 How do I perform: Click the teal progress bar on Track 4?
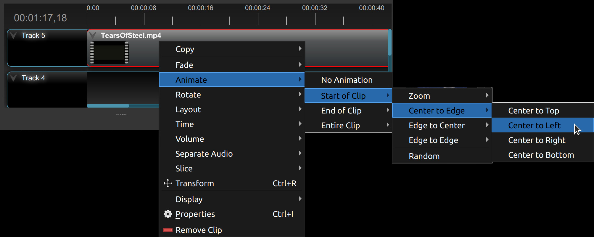point(107,105)
